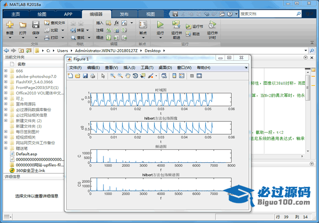Open the dropdown arrow under 运行
The height and width of the screenshot is (223, 319).
click(x=160, y=37)
